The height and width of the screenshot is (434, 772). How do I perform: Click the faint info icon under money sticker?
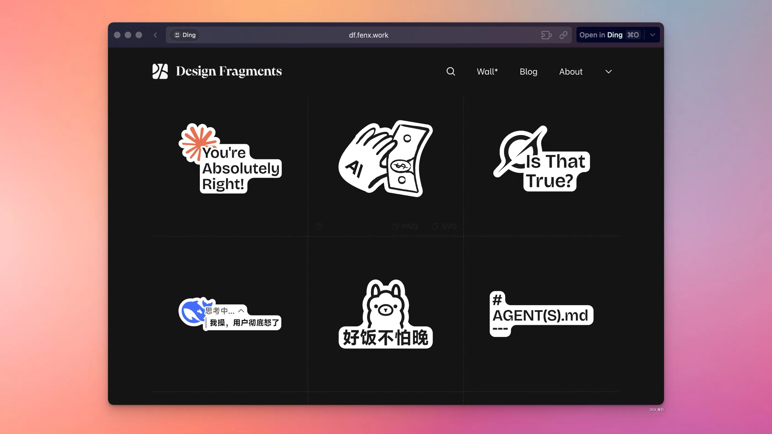319,227
